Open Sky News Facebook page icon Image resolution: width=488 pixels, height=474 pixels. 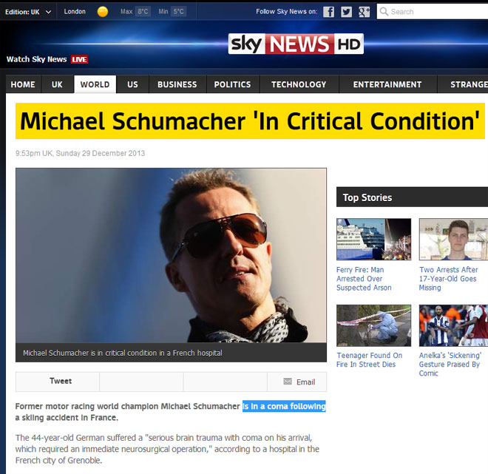pos(328,12)
